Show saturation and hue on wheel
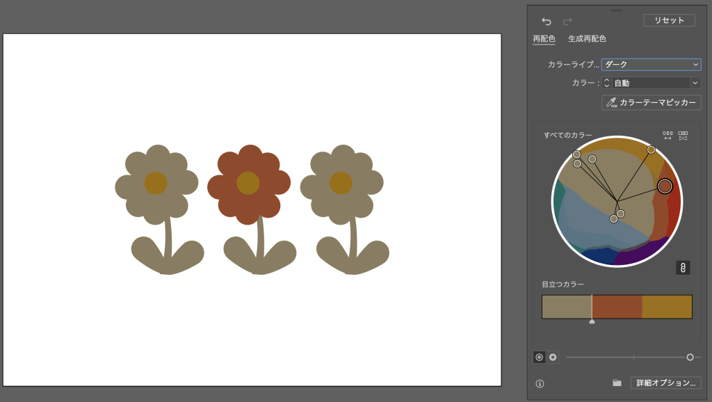This screenshot has height=402, width=712. coord(539,357)
